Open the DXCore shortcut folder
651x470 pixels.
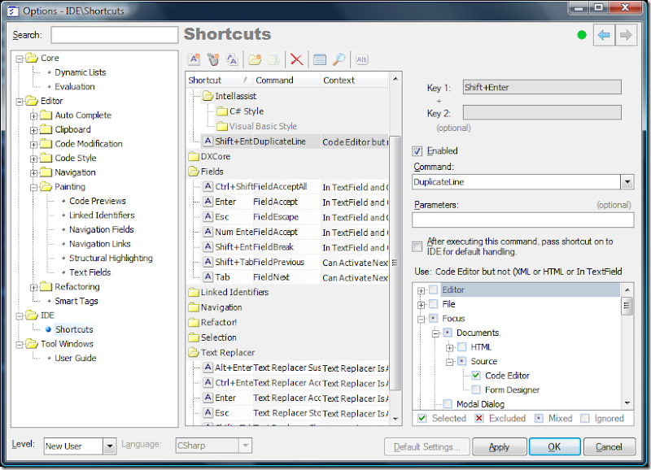(209, 156)
